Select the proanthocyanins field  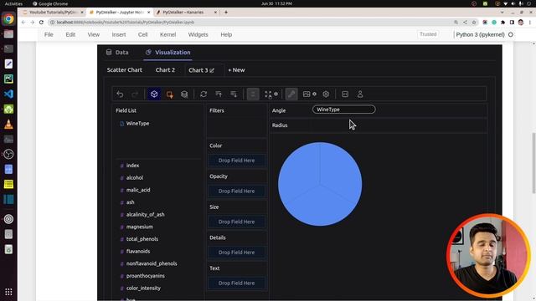145,276
